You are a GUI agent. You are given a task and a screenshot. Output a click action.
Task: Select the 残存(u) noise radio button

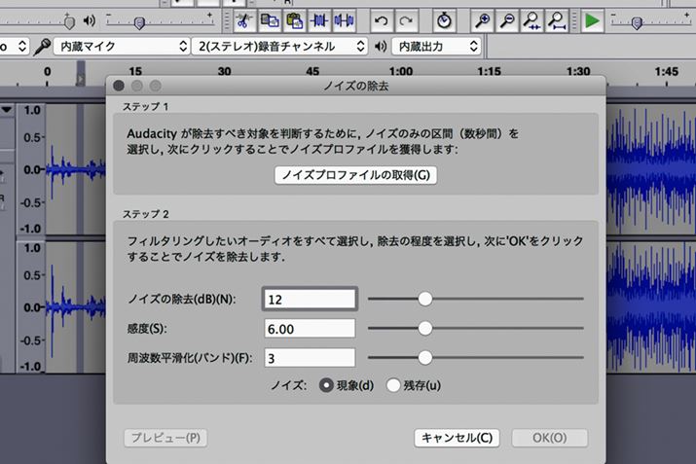point(393,385)
